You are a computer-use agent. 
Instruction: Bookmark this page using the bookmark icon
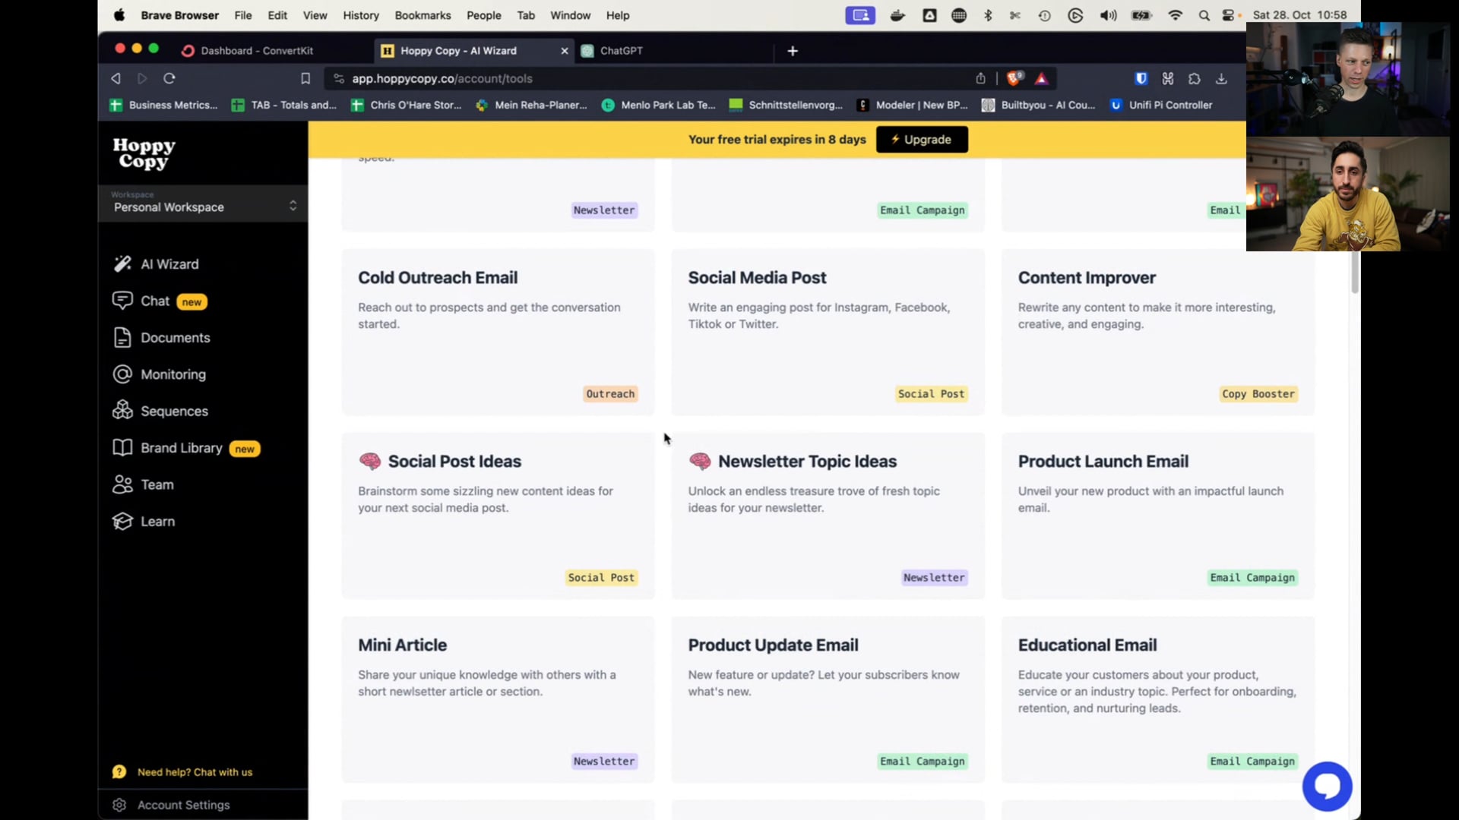(x=305, y=78)
